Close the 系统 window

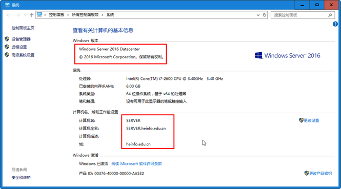click(331, 5)
